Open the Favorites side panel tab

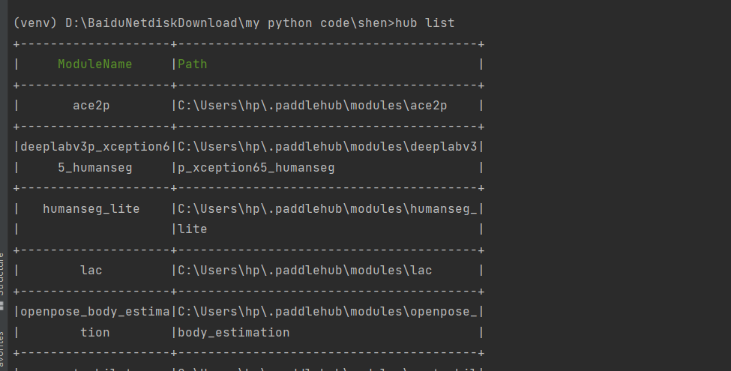click(x=2, y=351)
